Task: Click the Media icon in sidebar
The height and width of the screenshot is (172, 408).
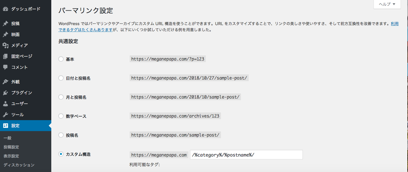Action: pyautogui.click(x=5, y=45)
